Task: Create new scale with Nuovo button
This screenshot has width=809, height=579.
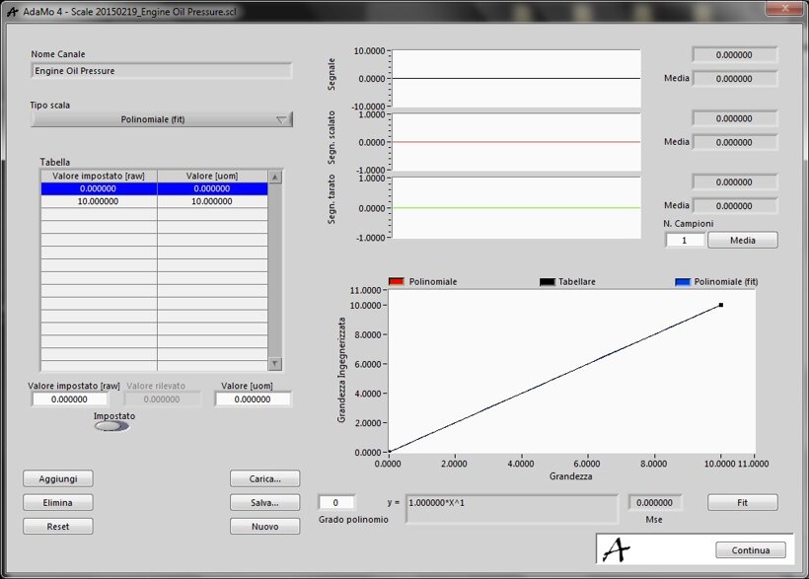Action: click(264, 527)
